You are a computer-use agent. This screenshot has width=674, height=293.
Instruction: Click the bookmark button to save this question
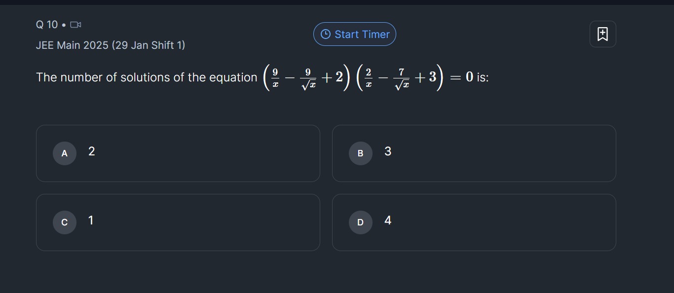[x=602, y=34]
